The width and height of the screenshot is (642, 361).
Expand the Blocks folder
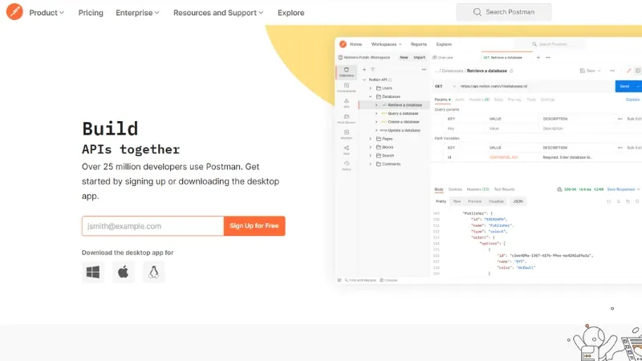coord(371,147)
